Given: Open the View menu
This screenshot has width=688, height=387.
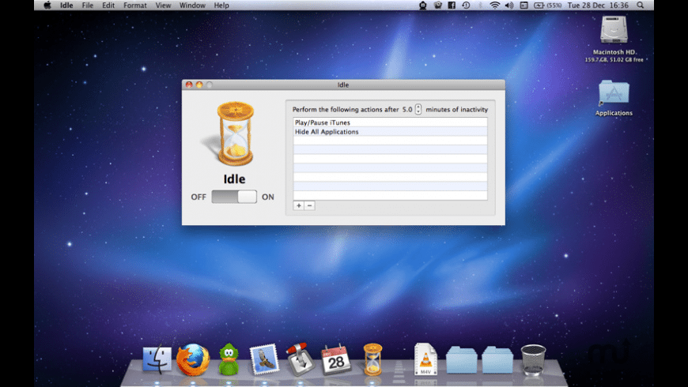Looking at the screenshot, I should pyautogui.click(x=163, y=6).
